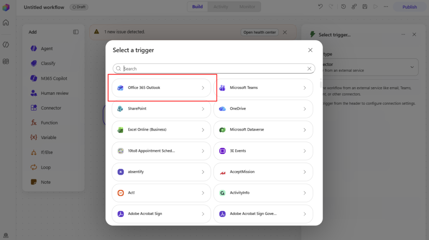429x240 pixels.
Task: Click the Save disk icon
Action: 365,7
